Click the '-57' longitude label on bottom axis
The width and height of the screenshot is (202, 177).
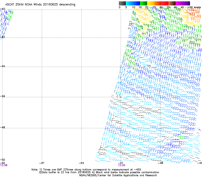click(42, 163)
